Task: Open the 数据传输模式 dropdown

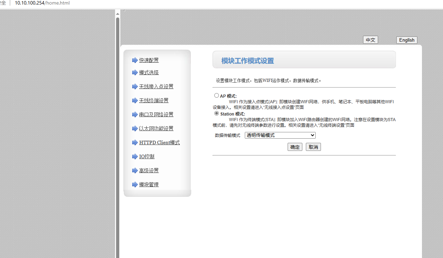Action: (280, 135)
